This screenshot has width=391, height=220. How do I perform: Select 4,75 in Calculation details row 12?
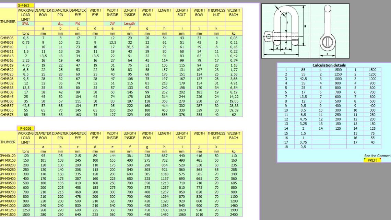[303, 119]
